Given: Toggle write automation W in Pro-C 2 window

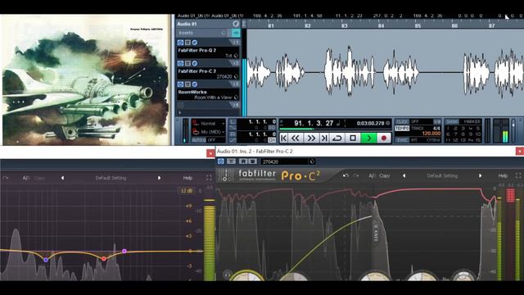Looking at the screenshot, I should tap(252, 161).
